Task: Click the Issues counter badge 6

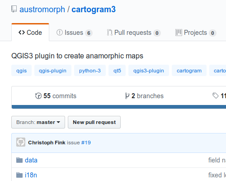Action: pos(89,33)
